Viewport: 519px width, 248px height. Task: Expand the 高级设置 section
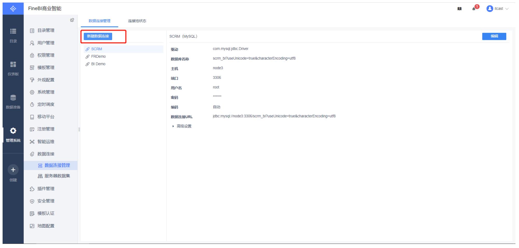[182, 126]
